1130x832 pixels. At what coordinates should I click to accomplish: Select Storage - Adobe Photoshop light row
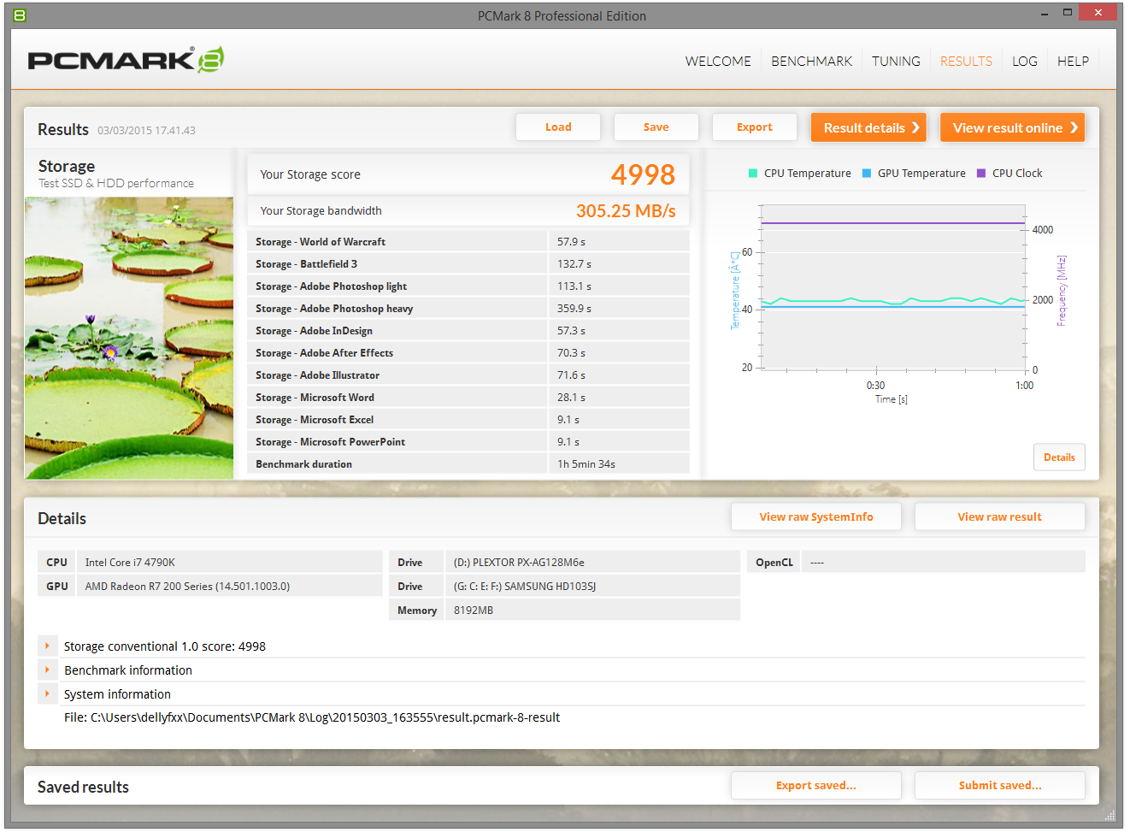468,286
